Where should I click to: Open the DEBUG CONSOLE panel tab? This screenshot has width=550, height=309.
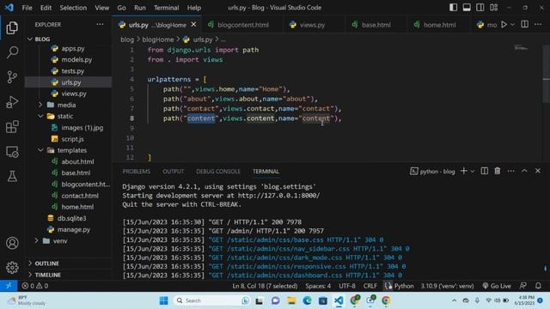click(x=218, y=172)
